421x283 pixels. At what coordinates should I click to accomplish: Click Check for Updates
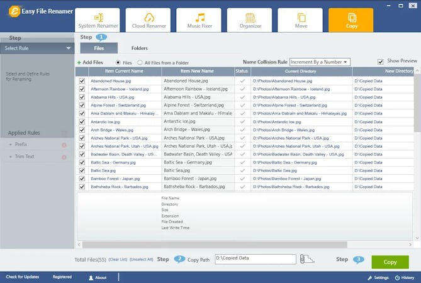coord(23,277)
